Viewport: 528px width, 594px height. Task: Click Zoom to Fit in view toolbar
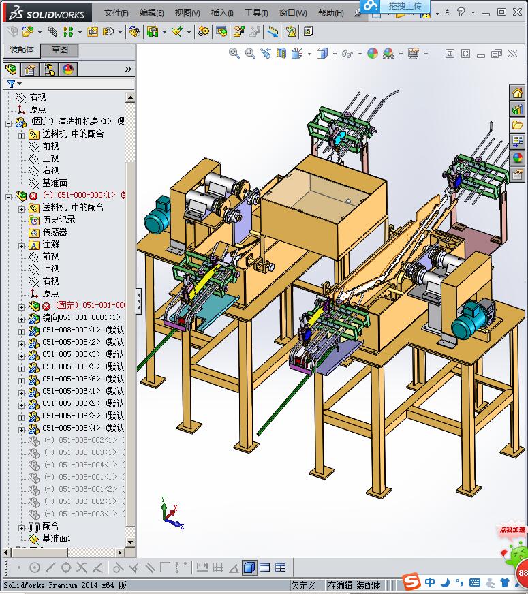pos(234,53)
